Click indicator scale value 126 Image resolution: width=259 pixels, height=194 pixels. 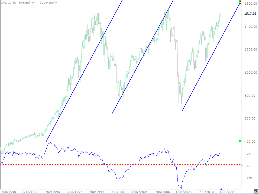[x=248, y=154]
